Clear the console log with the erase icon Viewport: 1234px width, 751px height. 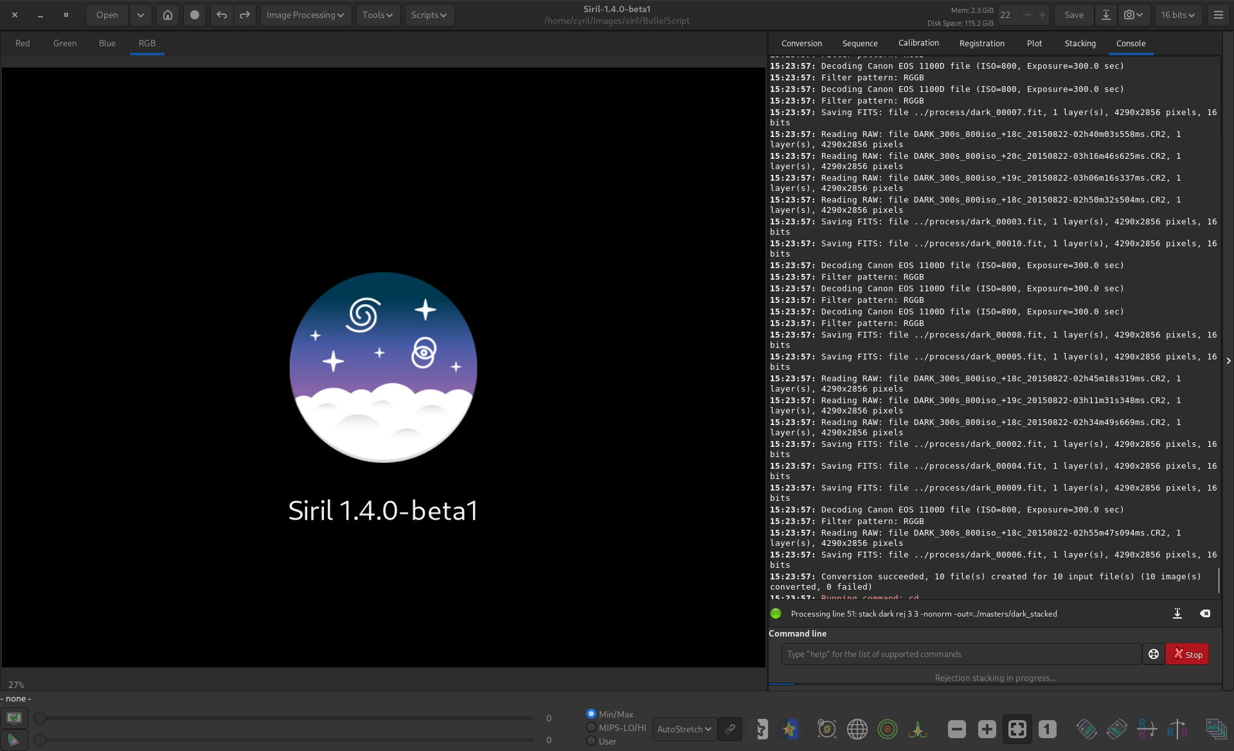pos(1205,613)
